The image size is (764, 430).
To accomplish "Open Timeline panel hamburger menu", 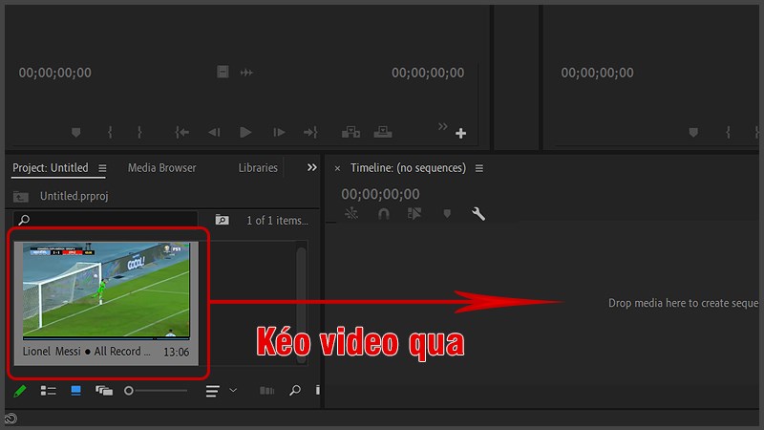I will 479,168.
